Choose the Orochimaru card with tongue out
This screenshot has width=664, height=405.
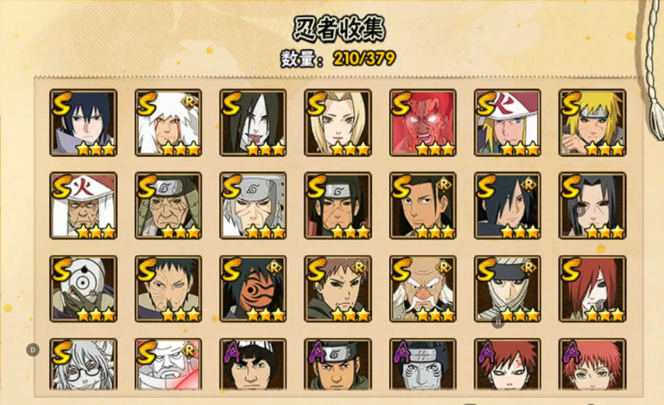point(253,123)
